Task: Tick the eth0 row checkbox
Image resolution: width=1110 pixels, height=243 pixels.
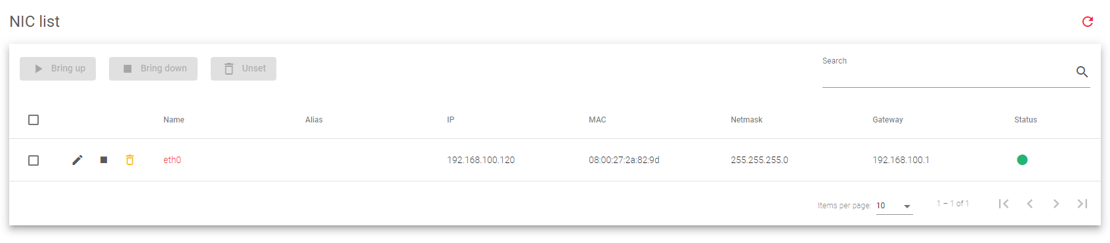Action: pos(33,160)
